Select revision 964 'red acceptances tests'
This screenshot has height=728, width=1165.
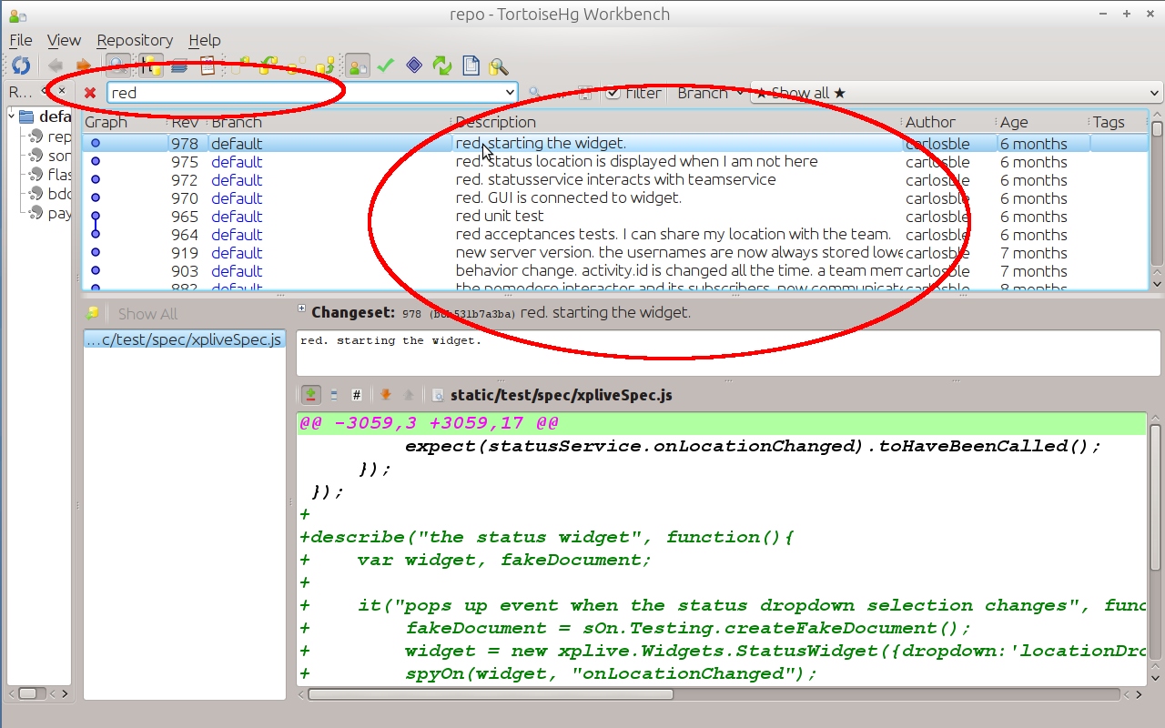pyautogui.click(x=615, y=235)
